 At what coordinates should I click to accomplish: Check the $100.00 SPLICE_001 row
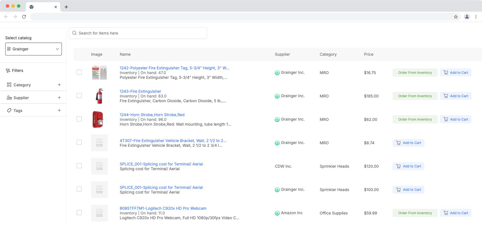click(x=79, y=189)
